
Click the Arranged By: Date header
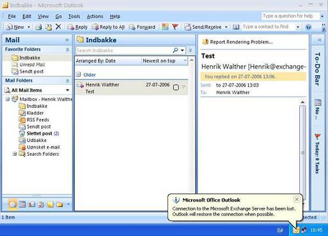(x=108, y=61)
